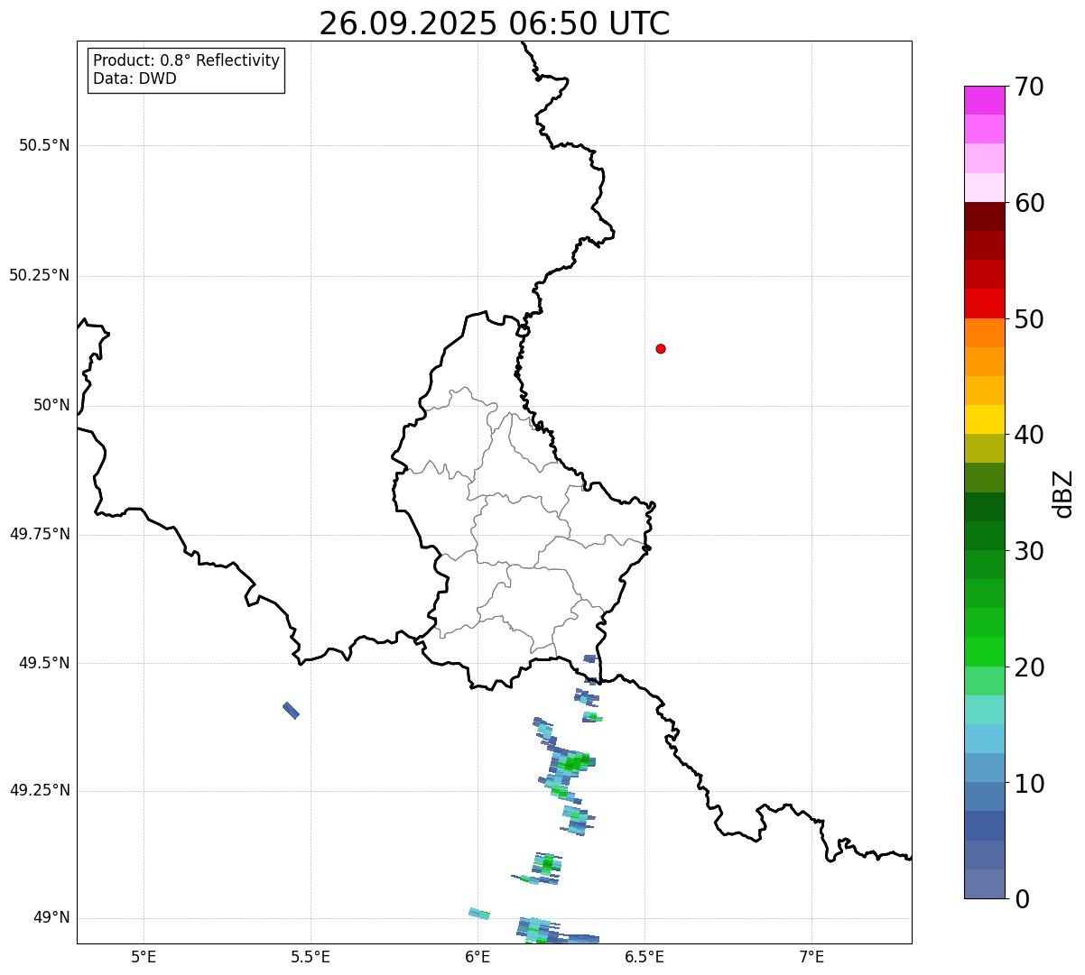1085x975 pixels.
Task: Click the '5.5°E' longitude label
Action: (311, 956)
